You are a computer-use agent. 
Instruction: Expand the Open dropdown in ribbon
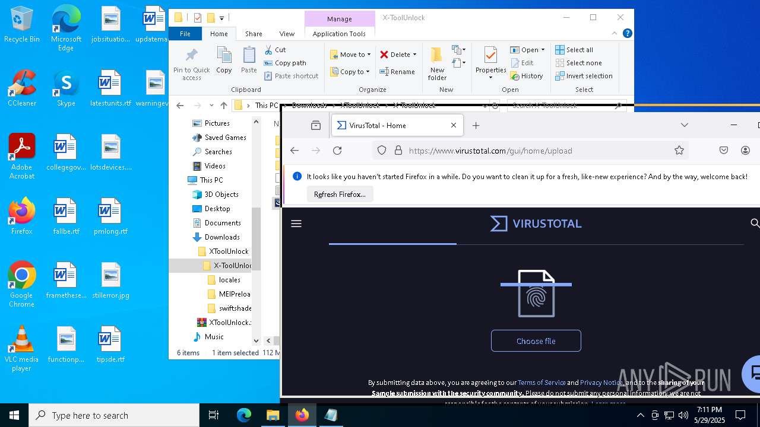[543, 50]
